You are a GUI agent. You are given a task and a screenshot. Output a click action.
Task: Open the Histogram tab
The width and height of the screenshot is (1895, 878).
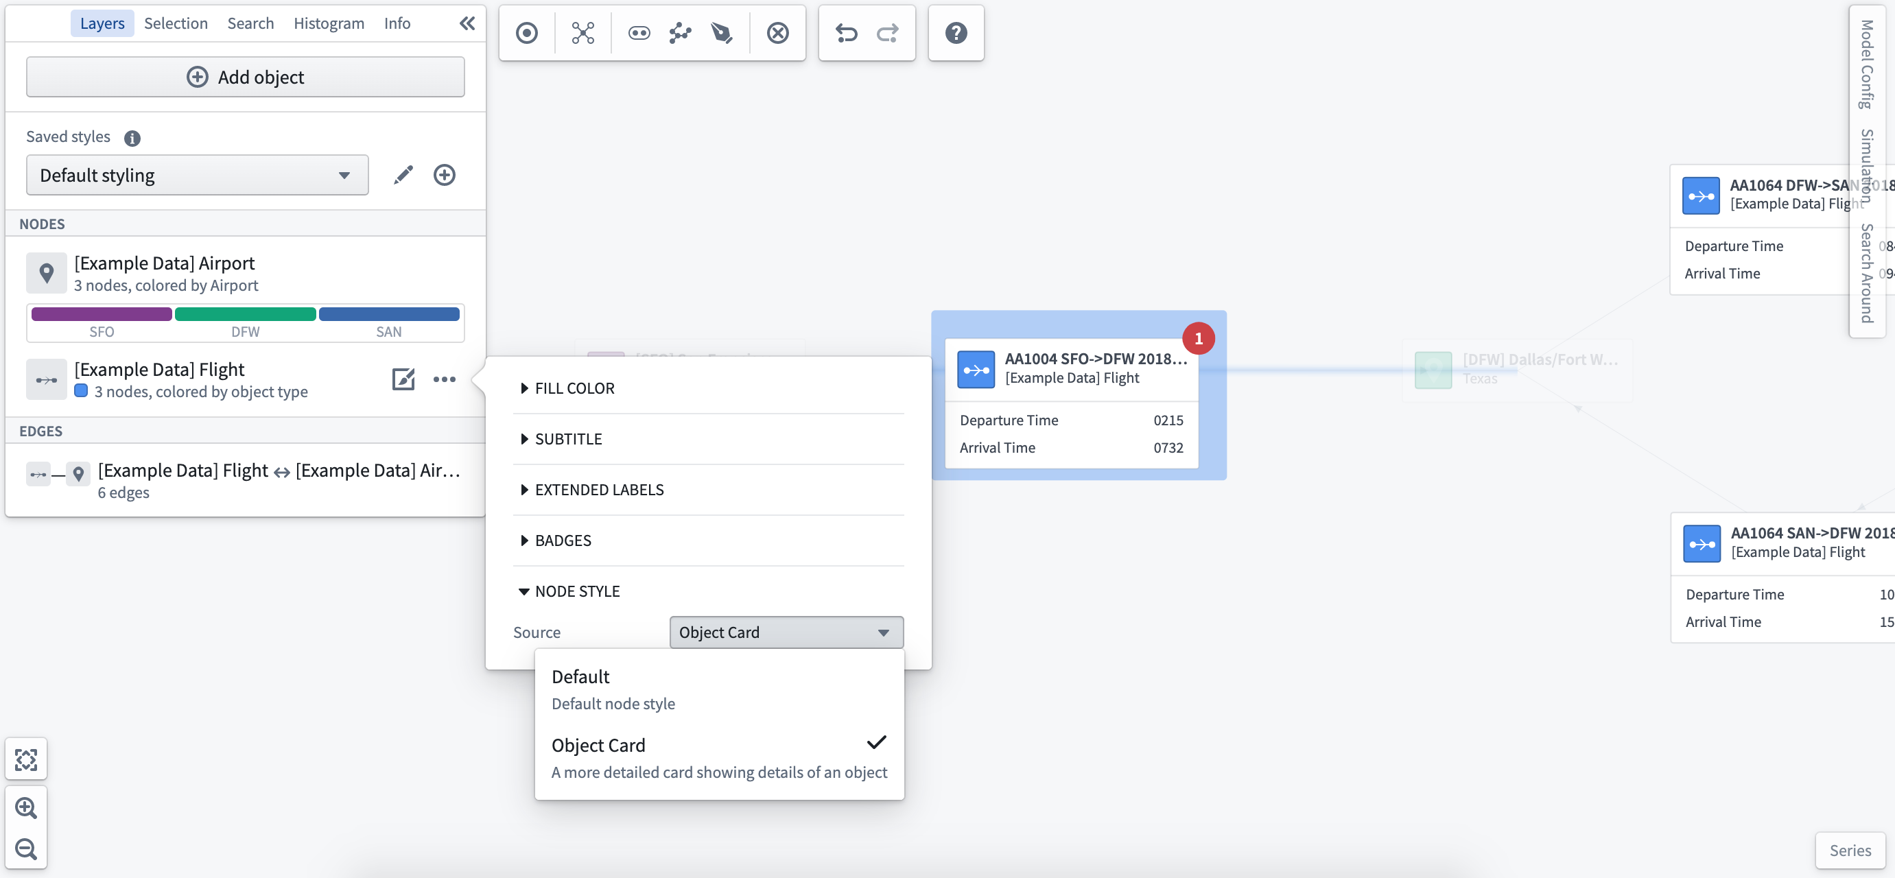329,23
